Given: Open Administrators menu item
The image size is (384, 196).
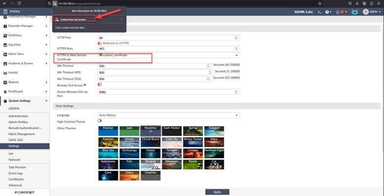Looking at the screenshot, I should [18, 116].
